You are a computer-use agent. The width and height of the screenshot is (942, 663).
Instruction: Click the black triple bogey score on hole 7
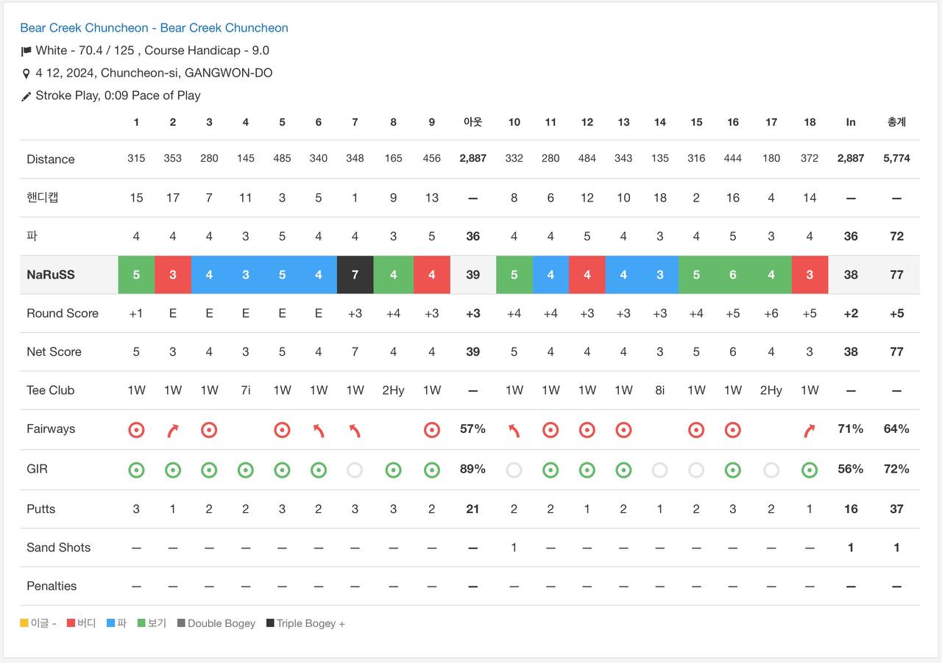tap(355, 275)
